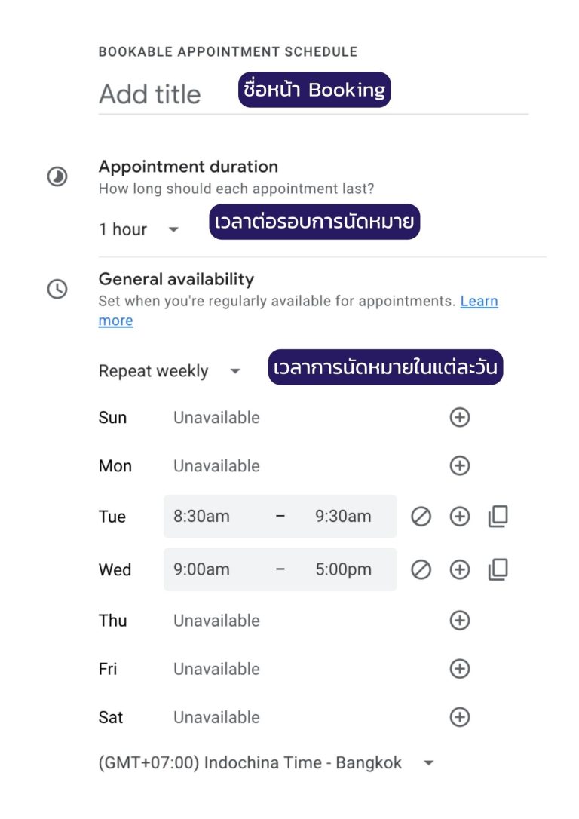Edit Tuesday start time 8:30am
Viewport: 579px width, 819px height.
point(202,517)
